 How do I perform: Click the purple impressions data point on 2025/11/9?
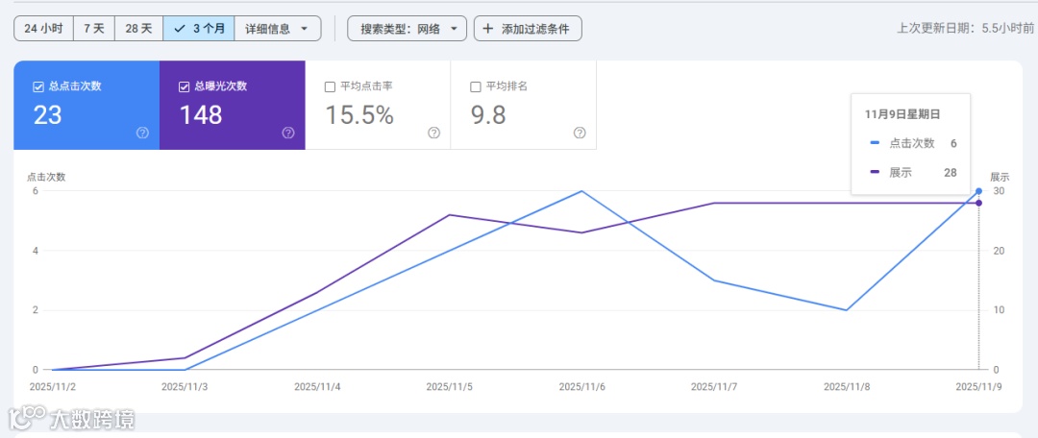978,203
